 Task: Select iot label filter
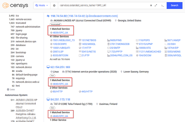pos(17,49)
